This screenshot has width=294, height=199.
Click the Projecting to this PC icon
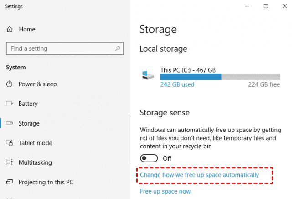pos(10,182)
